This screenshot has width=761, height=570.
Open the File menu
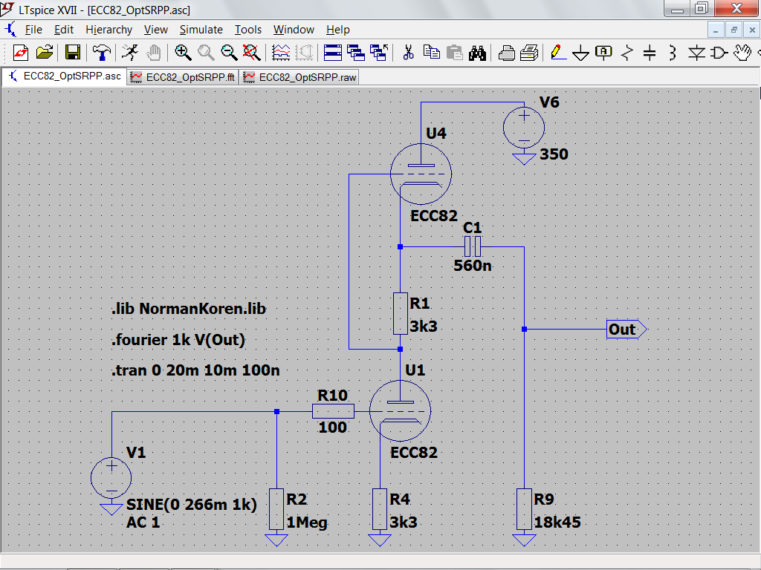coord(33,30)
